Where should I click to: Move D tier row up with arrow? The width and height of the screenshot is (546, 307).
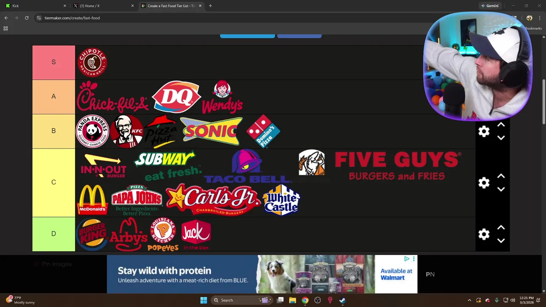[x=501, y=228]
